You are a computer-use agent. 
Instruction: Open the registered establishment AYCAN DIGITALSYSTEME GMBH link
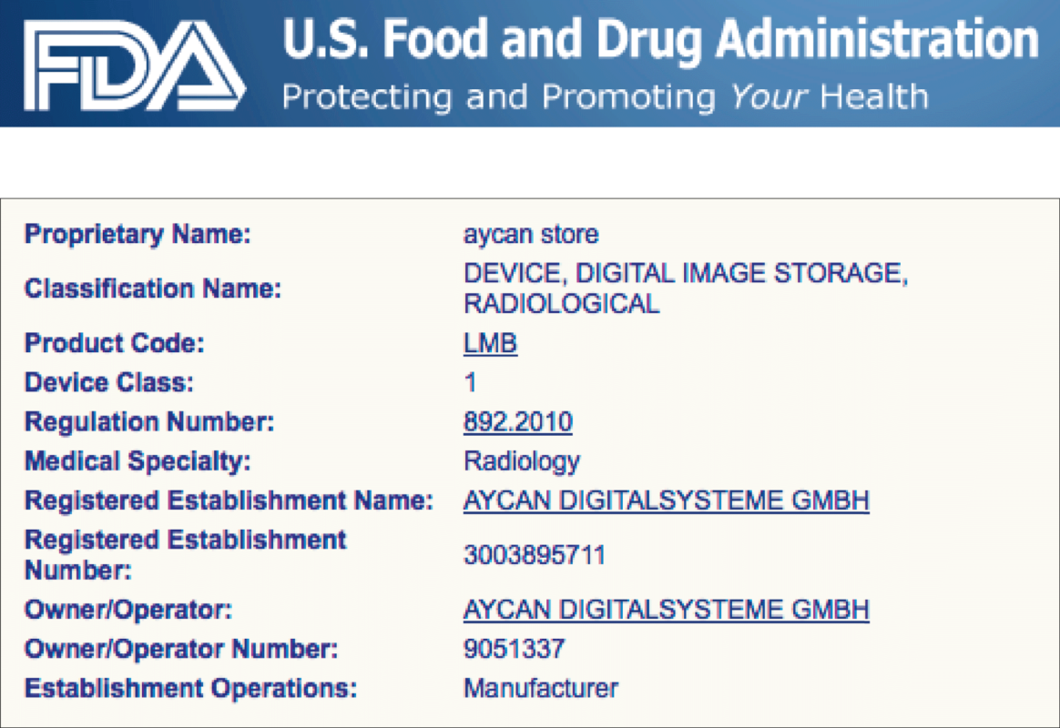pyautogui.click(x=666, y=500)
